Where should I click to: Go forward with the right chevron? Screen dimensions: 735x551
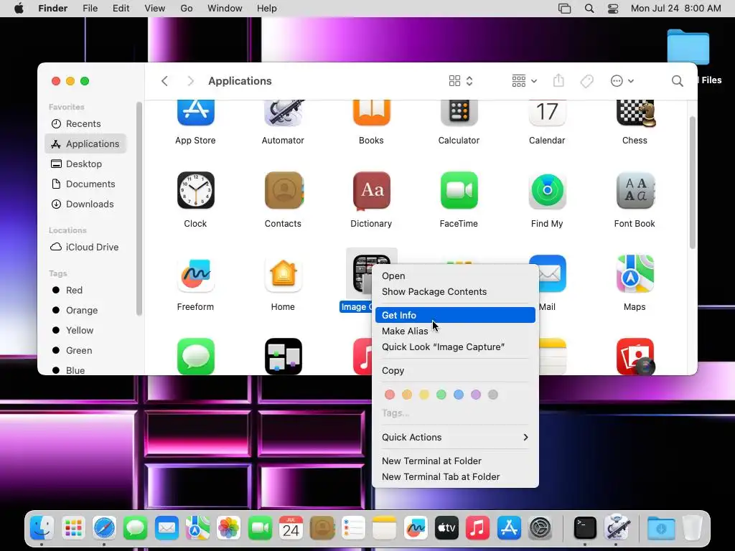point(190,81)
